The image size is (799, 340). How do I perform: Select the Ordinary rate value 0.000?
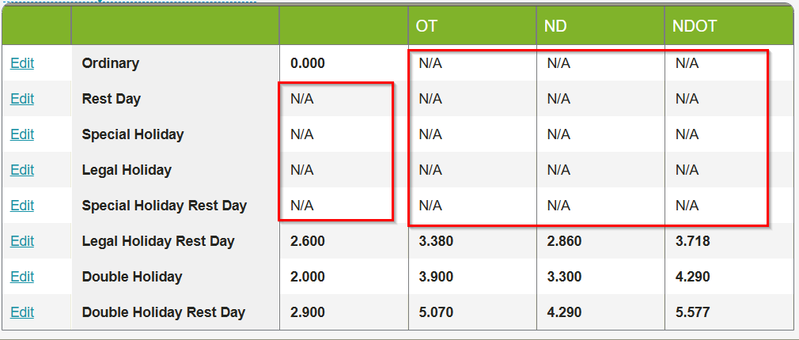(307, 63)
